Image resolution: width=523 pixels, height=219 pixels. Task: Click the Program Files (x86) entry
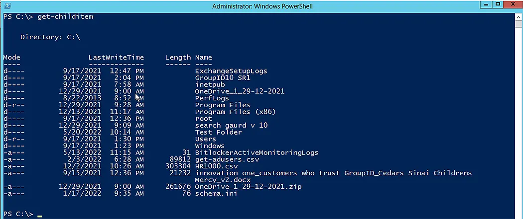point(235,112)
